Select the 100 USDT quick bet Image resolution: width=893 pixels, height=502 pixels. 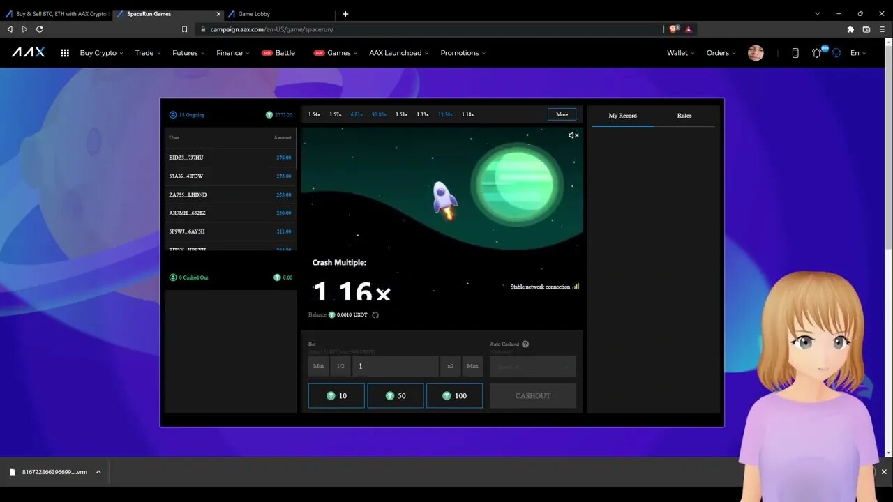(x=454, y=395)
